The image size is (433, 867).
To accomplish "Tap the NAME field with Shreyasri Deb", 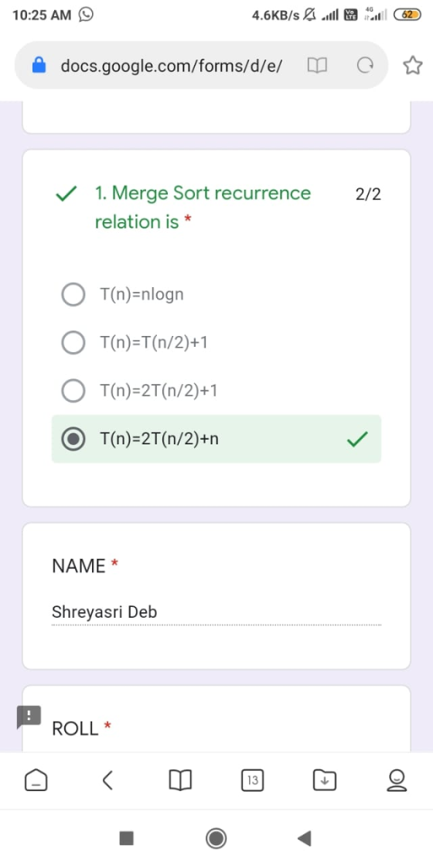I will tap(216, 612).
